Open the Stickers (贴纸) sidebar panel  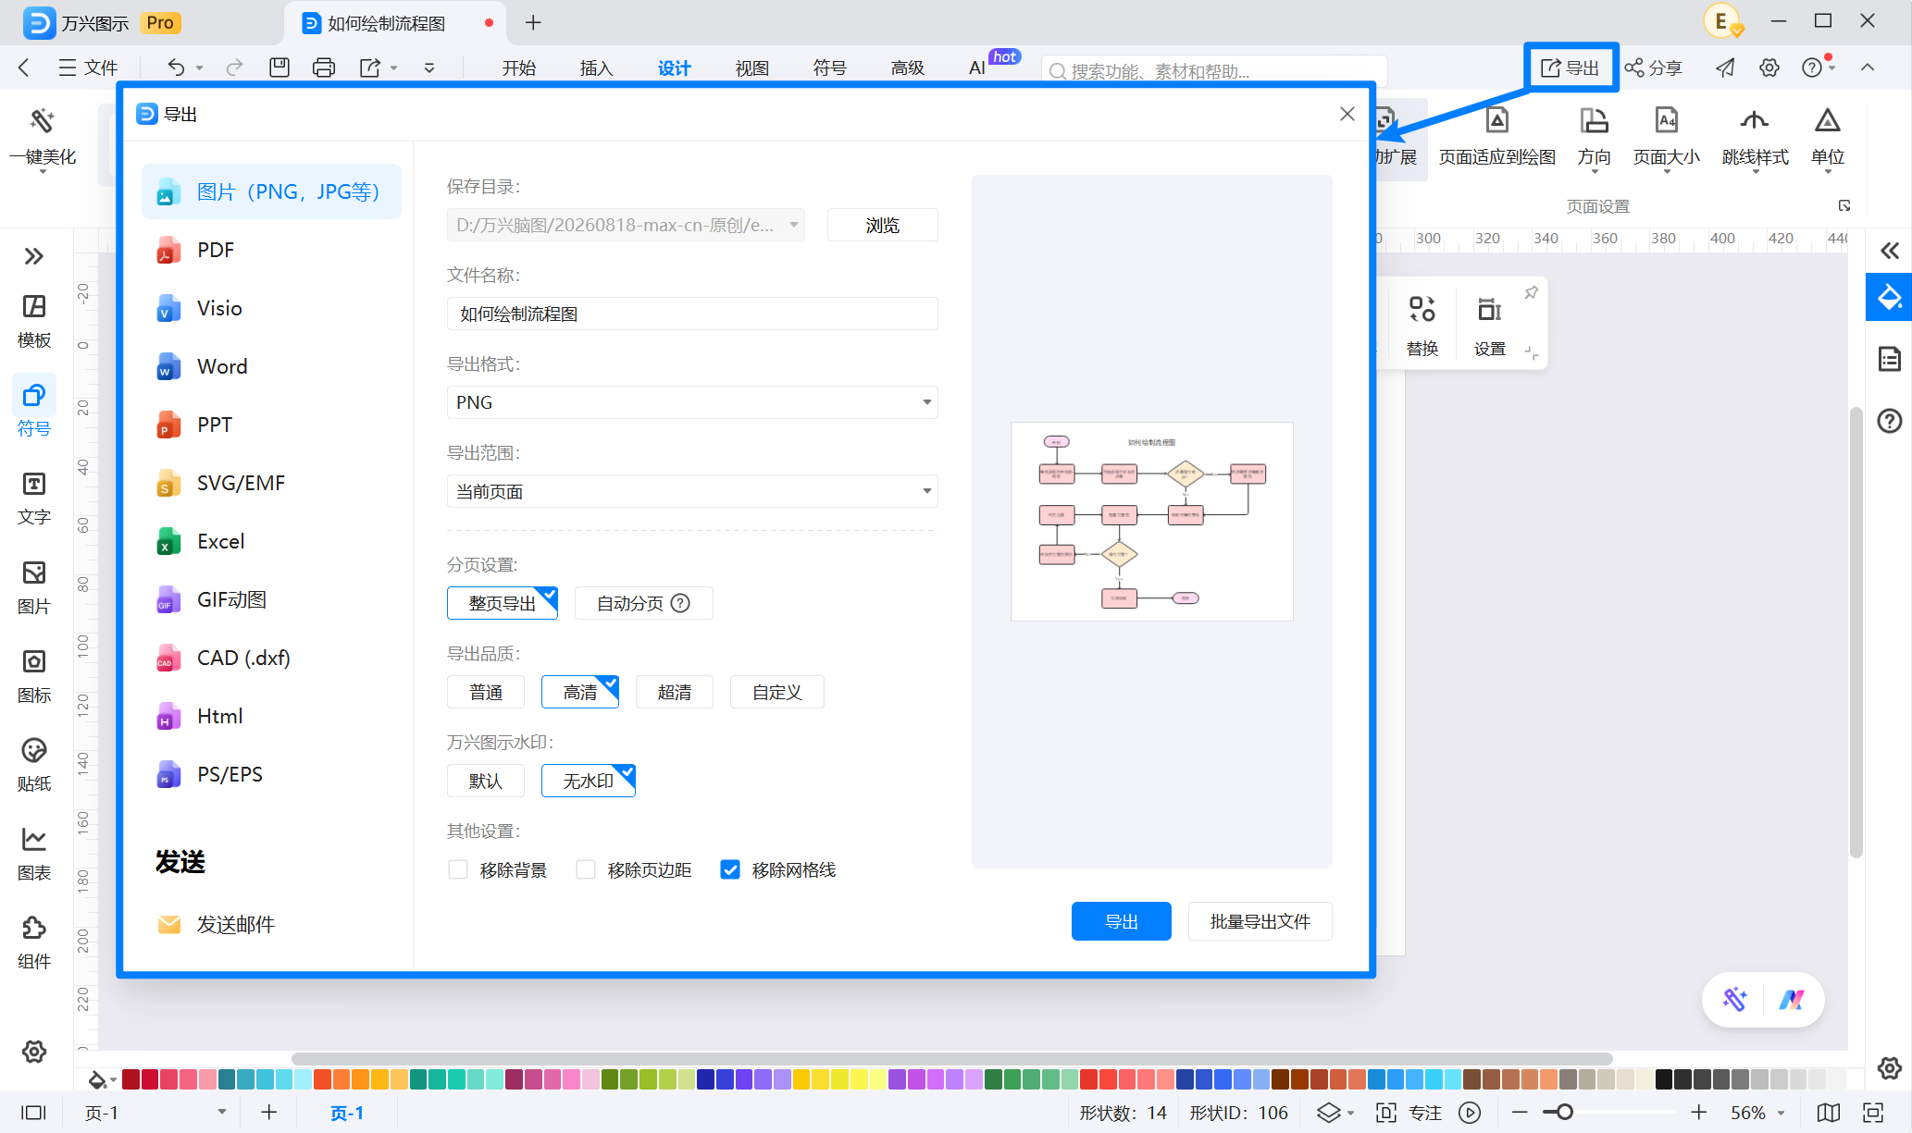click(x=34, y=765)
